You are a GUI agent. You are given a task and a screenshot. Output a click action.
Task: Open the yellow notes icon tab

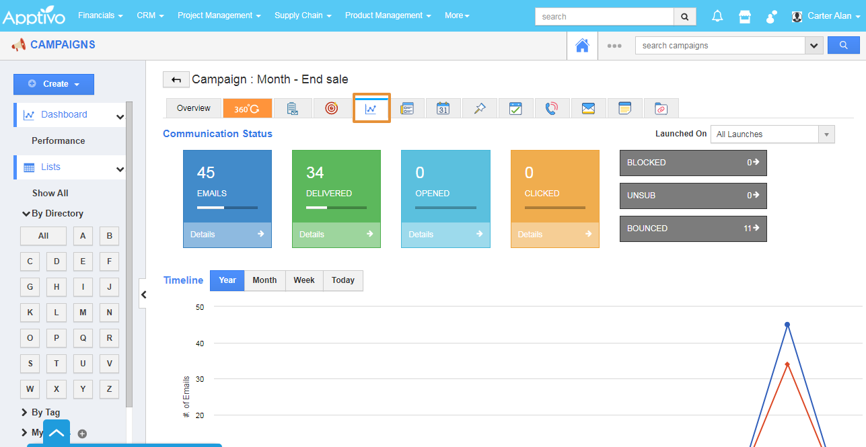[624, 108]
